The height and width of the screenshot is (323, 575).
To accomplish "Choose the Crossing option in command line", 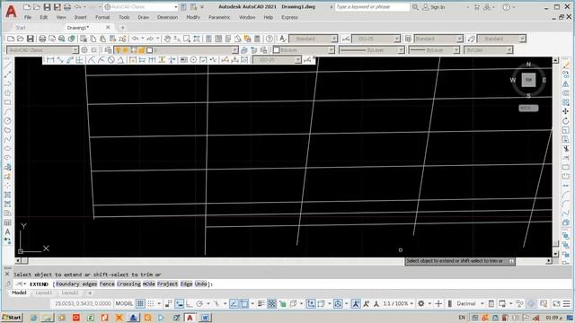I will click(x=128, y=284).
